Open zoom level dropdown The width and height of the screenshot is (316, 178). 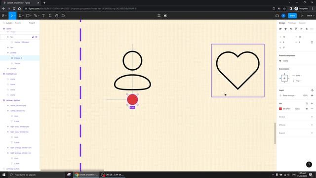(311, 16)
